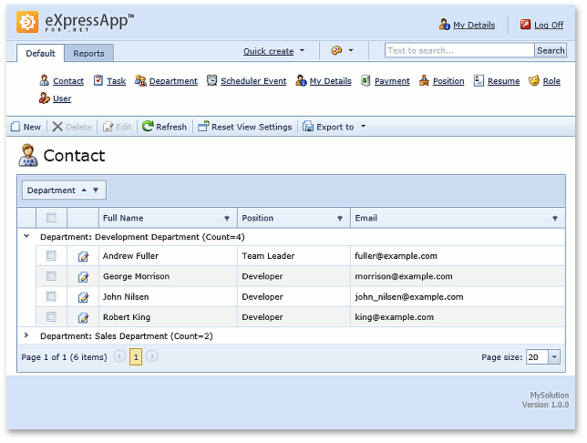
Task: Toggle the select-all header checkbox
Action: click(51, 218)
